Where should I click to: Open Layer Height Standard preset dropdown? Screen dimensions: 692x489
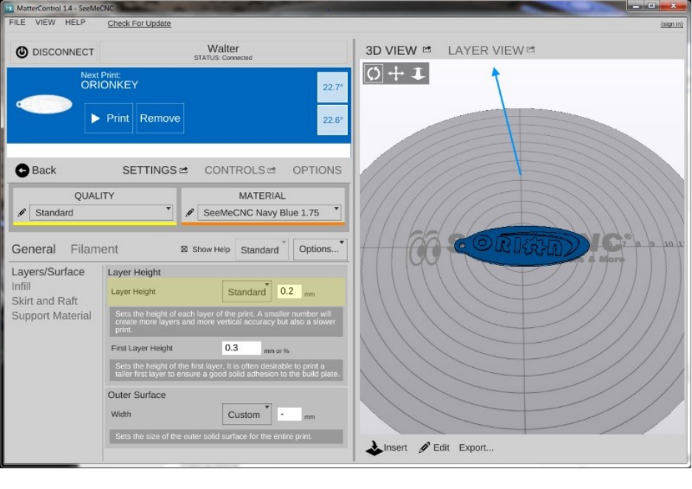(247, 292)
